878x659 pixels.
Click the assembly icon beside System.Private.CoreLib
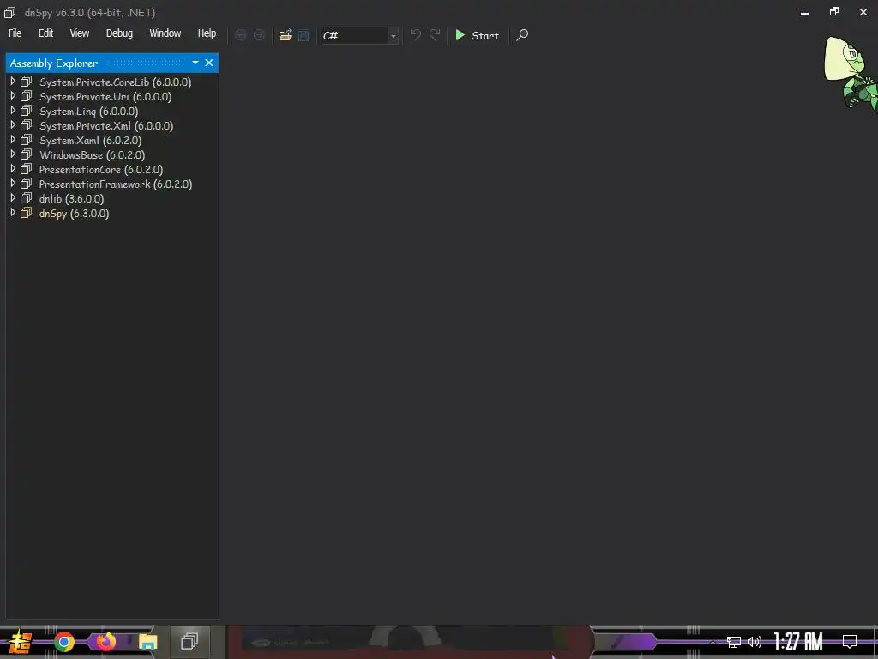pyautogui.click(x=27, y=82)
